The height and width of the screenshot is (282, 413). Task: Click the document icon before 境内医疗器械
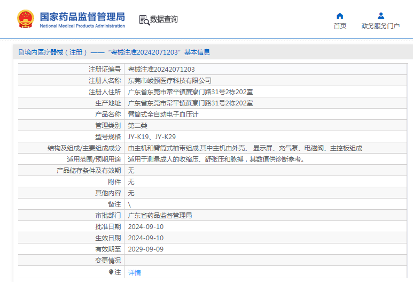tap(21, 52)
